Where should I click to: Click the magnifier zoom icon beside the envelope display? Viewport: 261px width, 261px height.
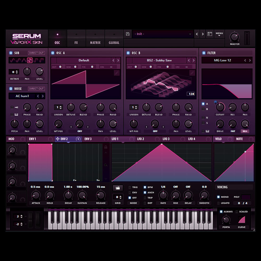(105, 165)
